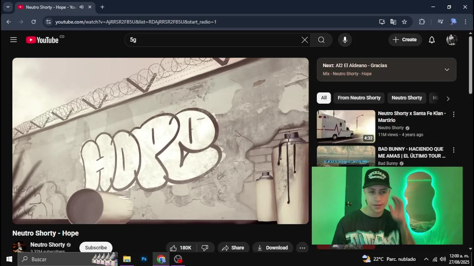Open the BAD BUNNY - HACIENDO QUE ME AMAS title

pyautogui.click(x=412, y=152)
